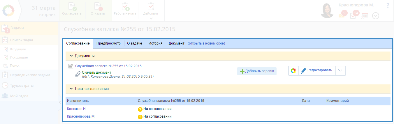Click the colorful circle icon beside Редактировать
The width and height of the screenshot is (394, 124).
pos(293,70)
